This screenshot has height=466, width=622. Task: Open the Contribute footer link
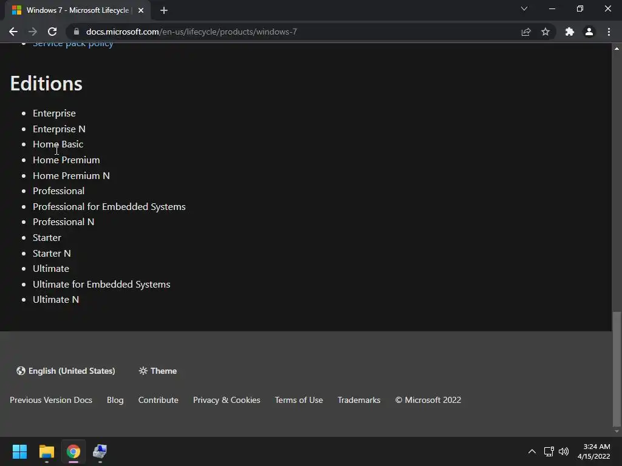pyautogui.click(x=159, y=400)
